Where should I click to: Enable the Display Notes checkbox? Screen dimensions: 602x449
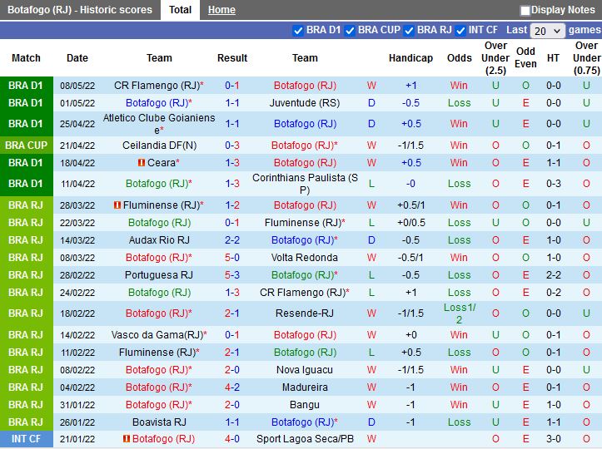click(525, 11)
